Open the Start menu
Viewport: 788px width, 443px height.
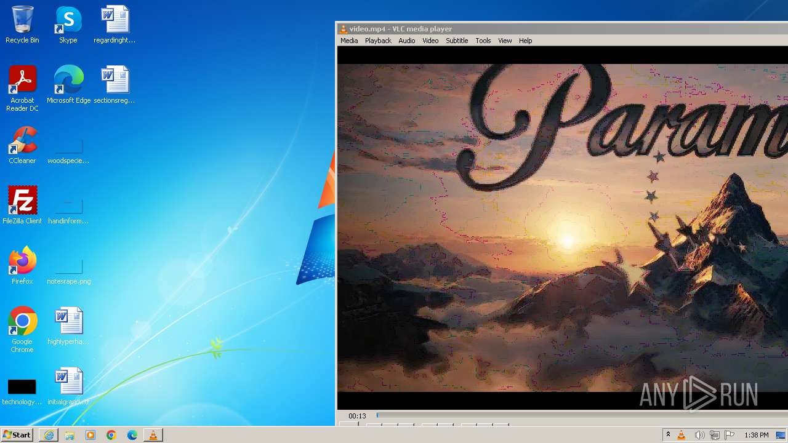17,435
